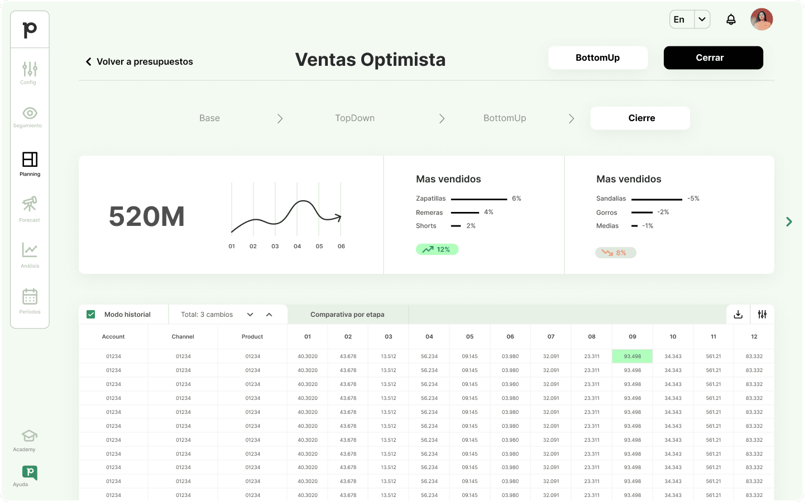The image size is (804, 502).
Task: Open table filter settings sliders icon
Action: [762, 315]
